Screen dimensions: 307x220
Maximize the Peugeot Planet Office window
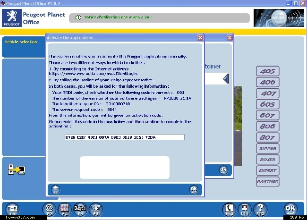click(x=296, y=3)
